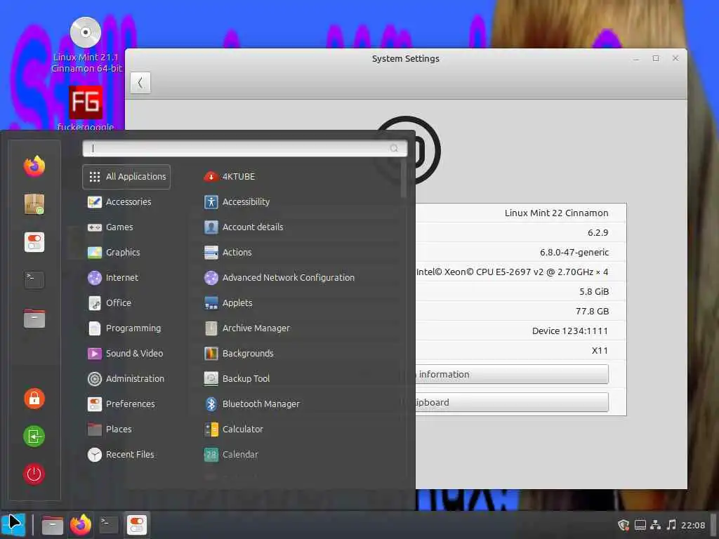Click the Cinnamon version 6.2.9 value
The width and height of the screenshot is (719, 539).
tap(598, 233)
